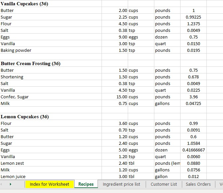Click the Confec. Sugar cell
Viewport: 223px width, 193px height.
51,97
